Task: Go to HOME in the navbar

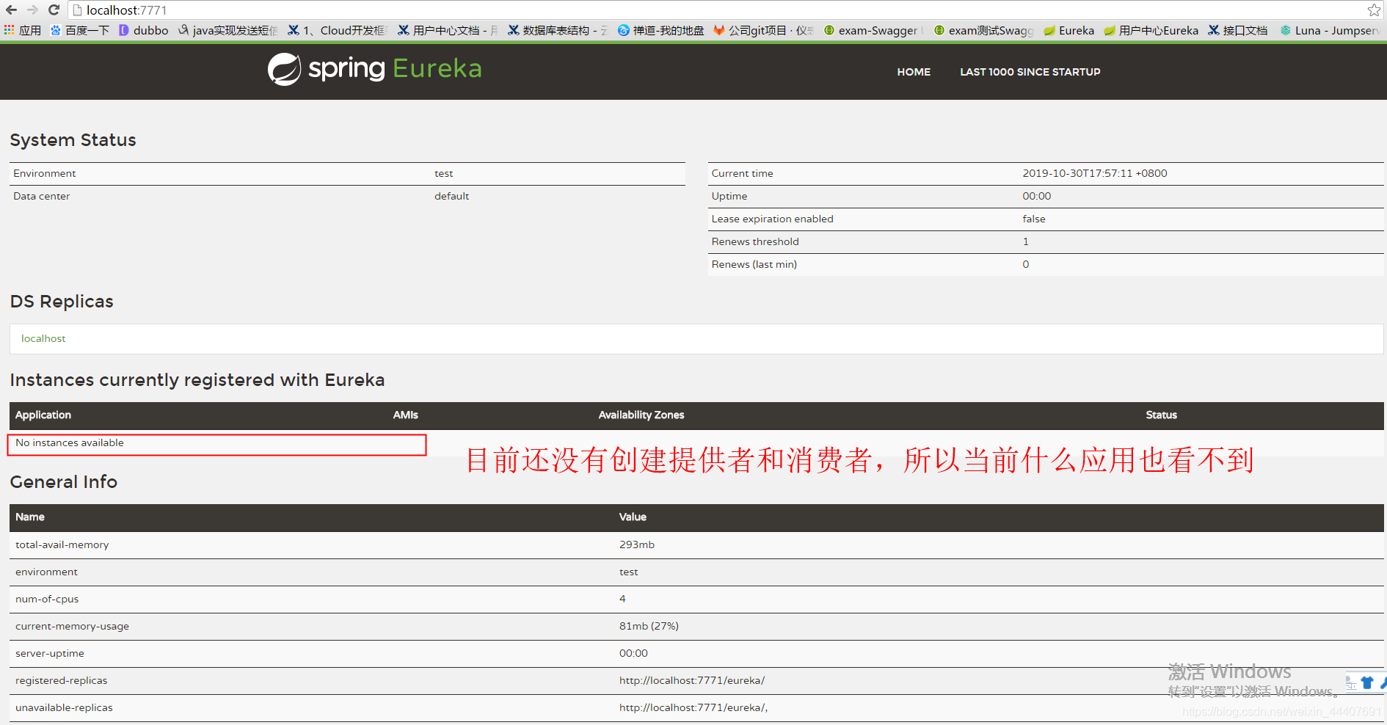Action: (x=914, y=72)
